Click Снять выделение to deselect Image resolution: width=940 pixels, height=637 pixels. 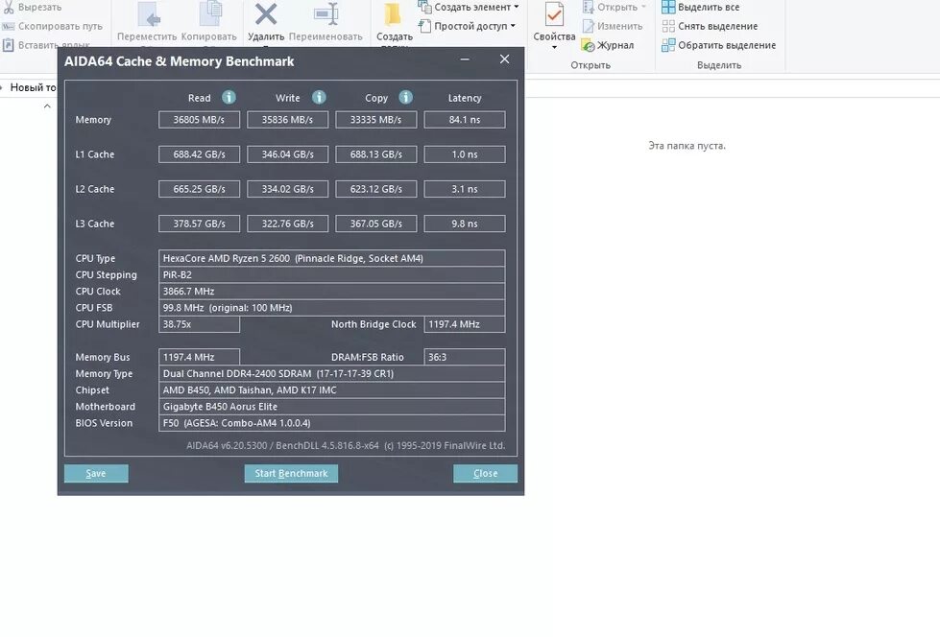710,26
